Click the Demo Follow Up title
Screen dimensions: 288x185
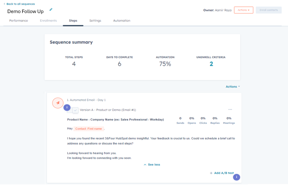tap(25, 11)
